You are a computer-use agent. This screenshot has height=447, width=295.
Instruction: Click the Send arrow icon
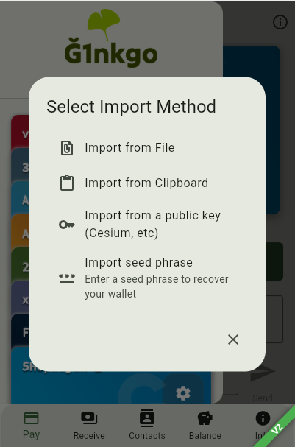pyautogui.click(x=263, y=373)
